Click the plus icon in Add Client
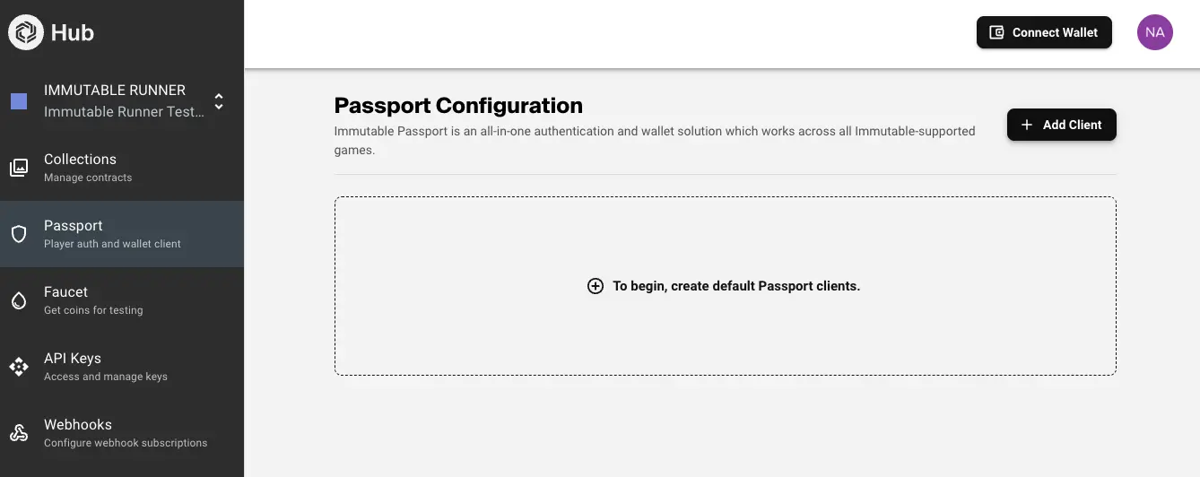Image resolution: width=1200 pixels, height=477 pixels. click(1027, 125)
